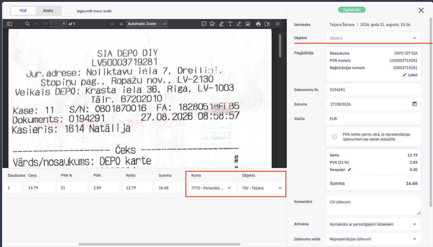Viewport: 433px width, 247px height.
Task: Switch to the PDF tab
Action: tap(23, 11)
